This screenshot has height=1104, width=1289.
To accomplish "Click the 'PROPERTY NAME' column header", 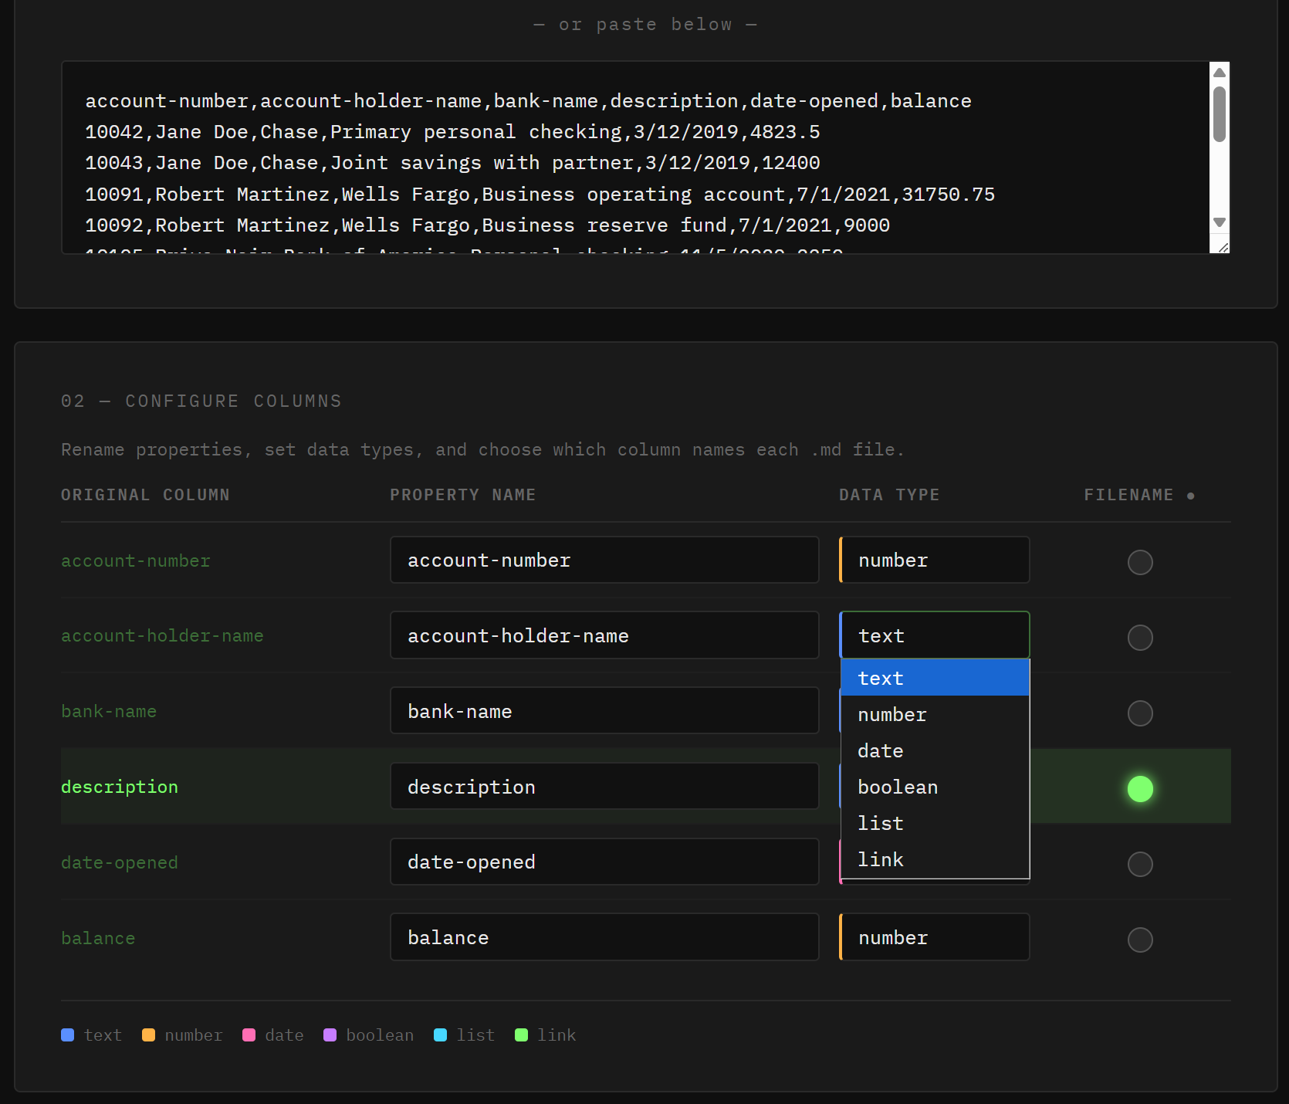I will [x=463, y=495].
